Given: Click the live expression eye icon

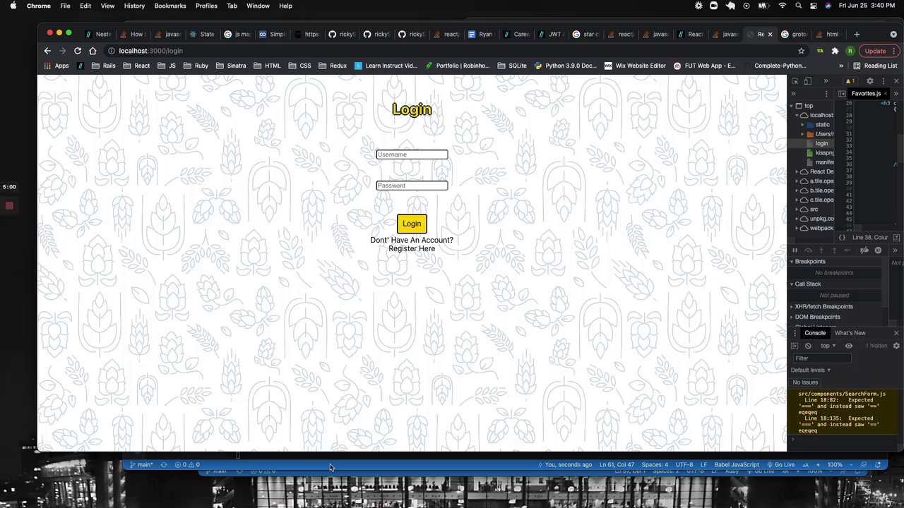Looking at the screenshot, I should tap(849, 346).
